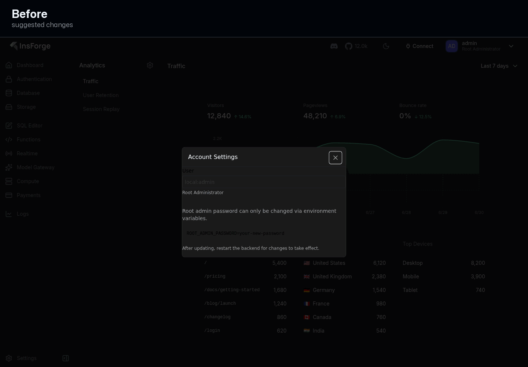
Task: Open the Last 7 days dropdown
Action: tap(499, 66)
